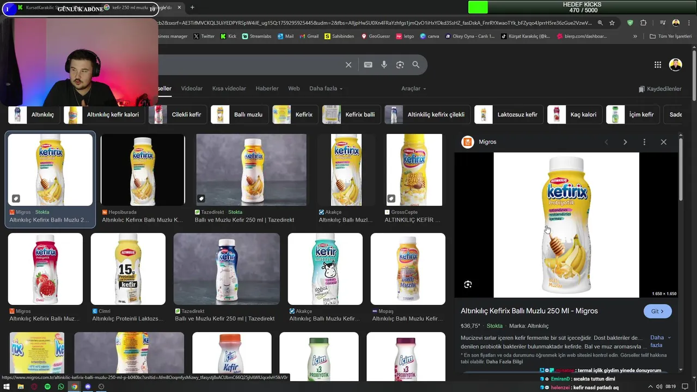This screenshot has height=392, width=697.
Task: Go to previous image in preview panel
Action: 606,142
